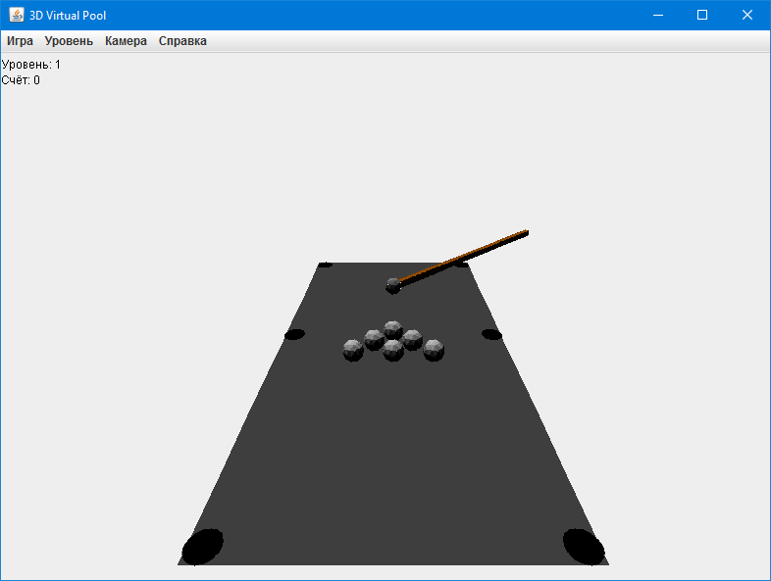This screenshot has height=581, width=771.
Task: Close the 3D Virtual Pool window
Action: 746,16
